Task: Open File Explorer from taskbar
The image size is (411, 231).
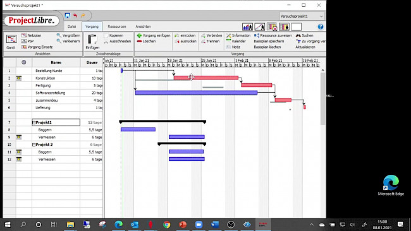Action: point(70,225)
